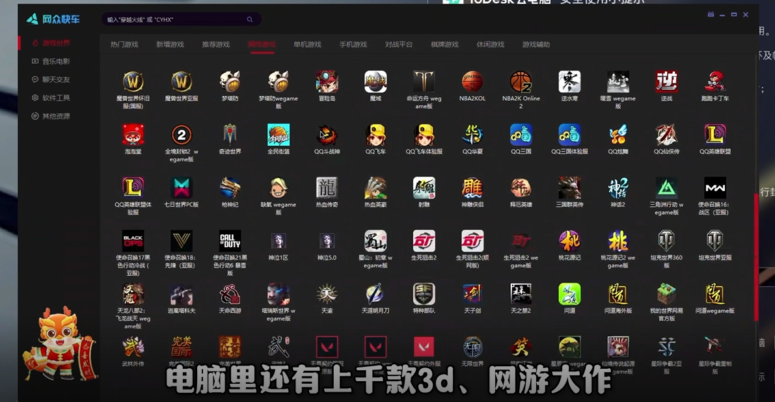775x402 pixels.
Task: Click the red vertical scrollbar
Action: pyautogui.click(x=755, y=257)
